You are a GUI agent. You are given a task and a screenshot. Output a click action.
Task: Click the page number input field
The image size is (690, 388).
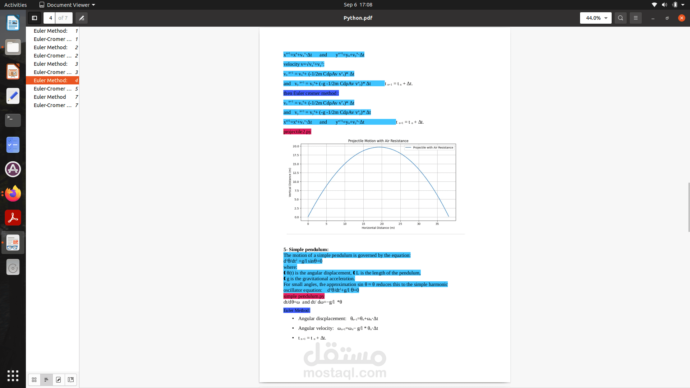(x=50, y=18)
